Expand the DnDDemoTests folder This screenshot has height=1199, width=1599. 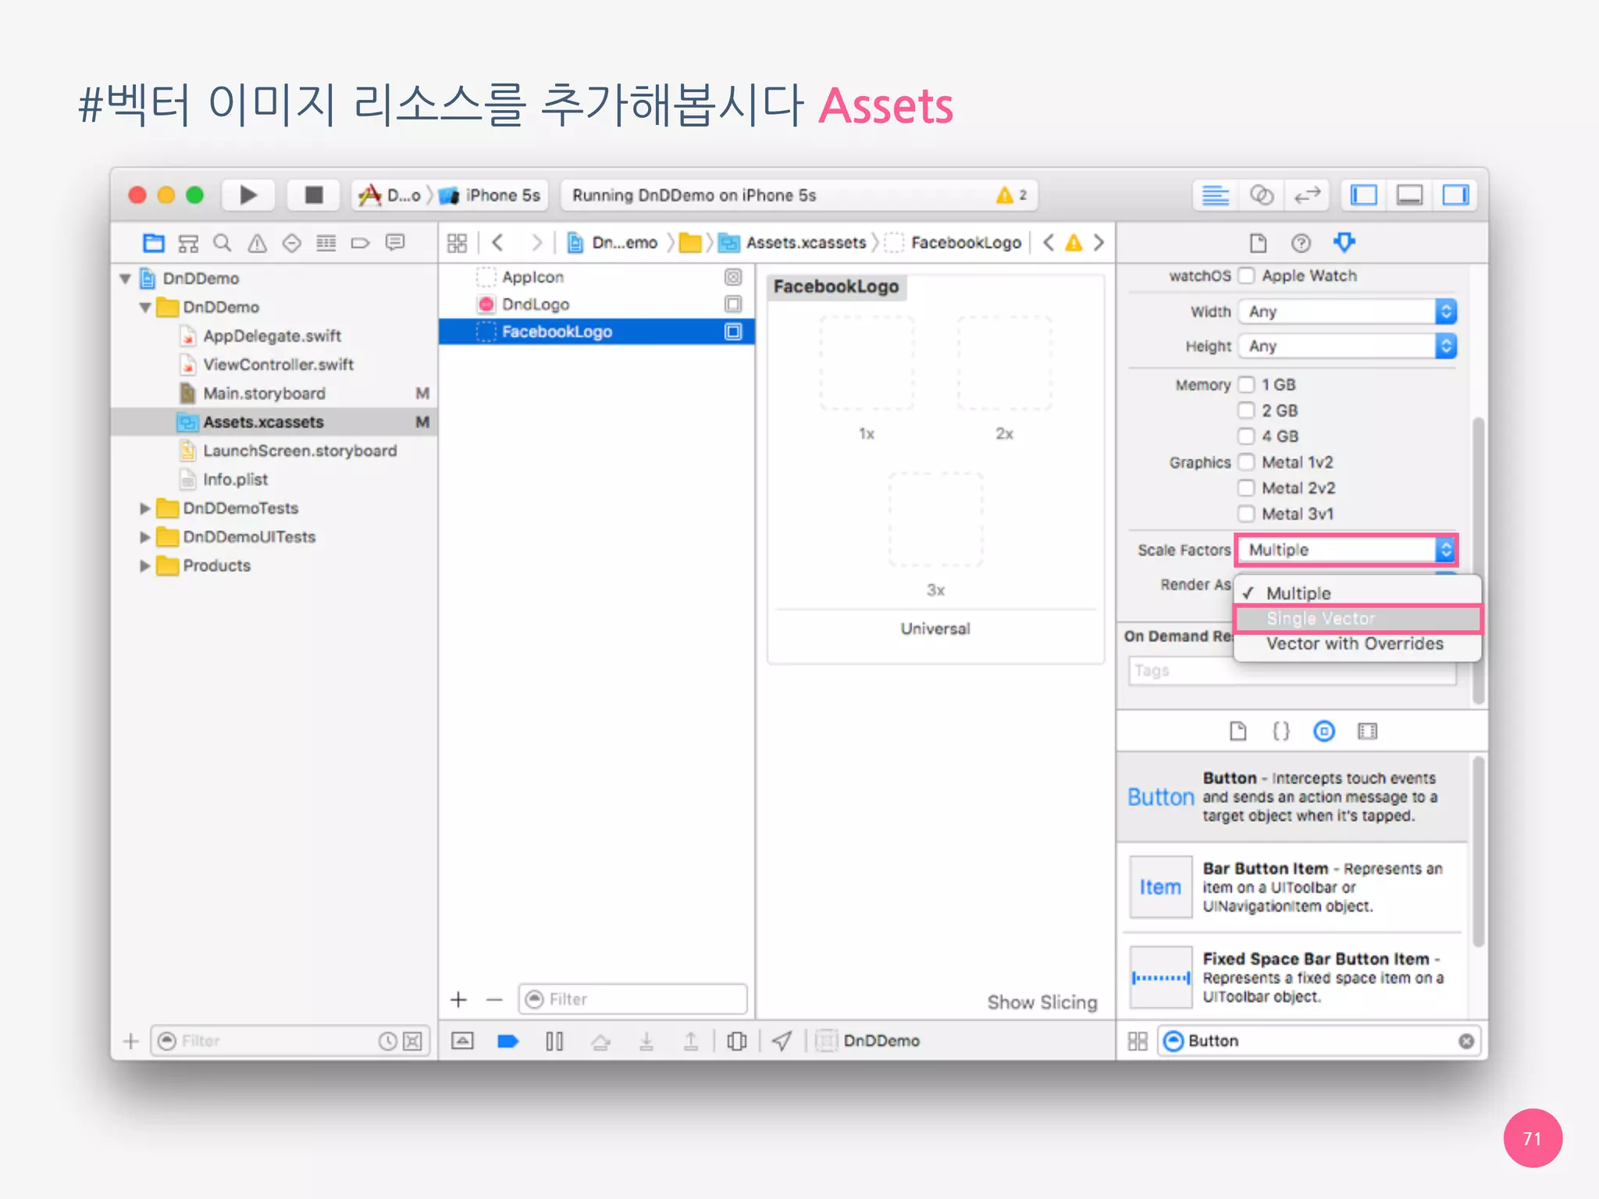[x=145, y=508]
